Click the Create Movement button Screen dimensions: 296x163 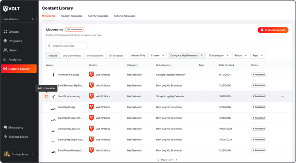pyautogui.click(x=273, y=30)
